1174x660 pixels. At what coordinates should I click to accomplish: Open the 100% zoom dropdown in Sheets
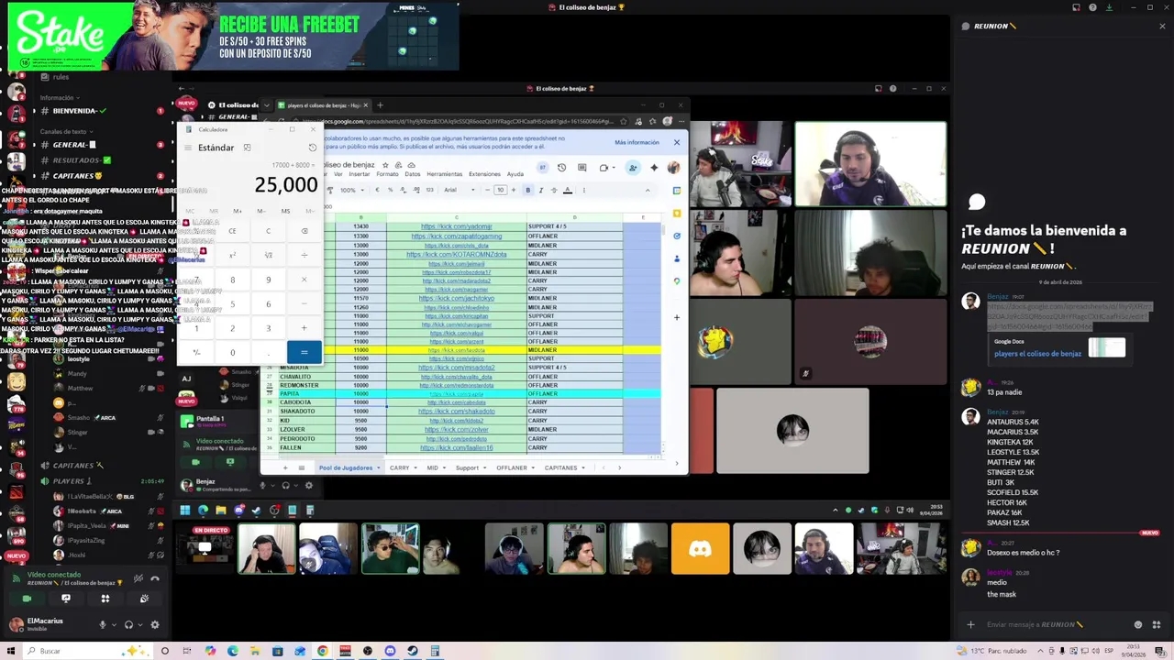coord(351,190)
